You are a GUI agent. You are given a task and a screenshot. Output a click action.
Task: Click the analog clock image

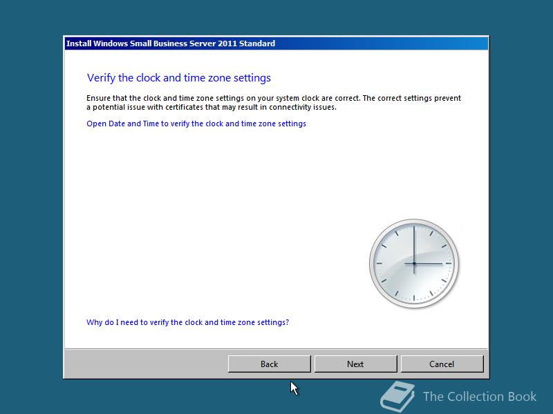414,264
